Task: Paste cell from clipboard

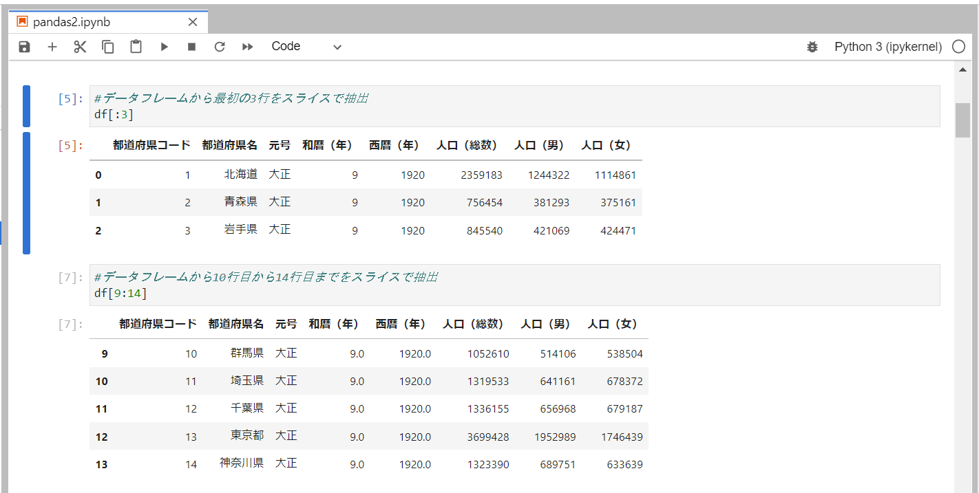Action: click(136, 46)
